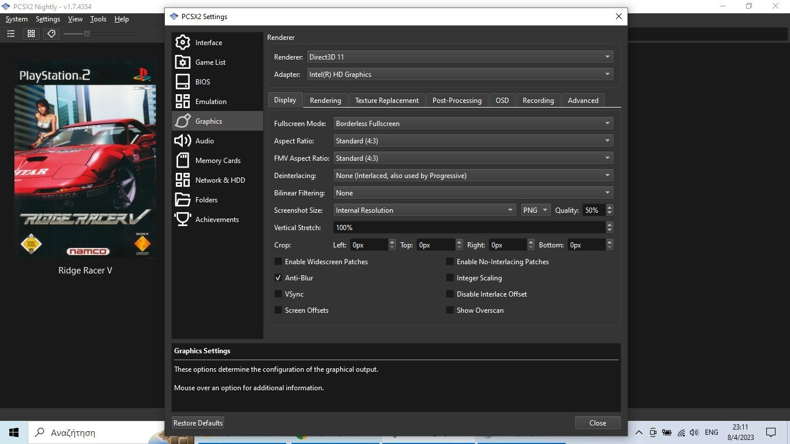Open Adapter dropdown Intel(R) HD Graphics
This screenshot has height=444, width=790.
pos(460,75)
